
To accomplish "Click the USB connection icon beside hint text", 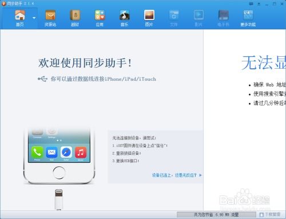I will coord(42,79).
